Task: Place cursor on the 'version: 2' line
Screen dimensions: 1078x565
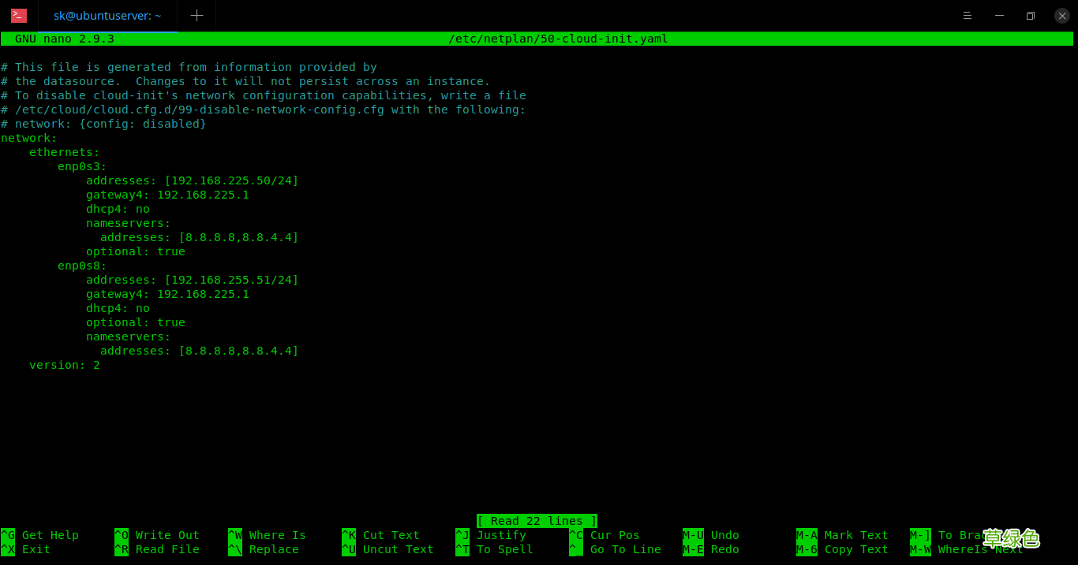Action: [x=65, y=365]
